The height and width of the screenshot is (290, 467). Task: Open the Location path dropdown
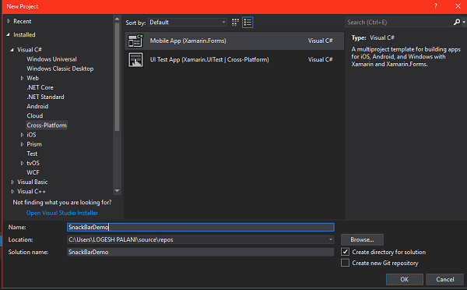coord(331,239)
